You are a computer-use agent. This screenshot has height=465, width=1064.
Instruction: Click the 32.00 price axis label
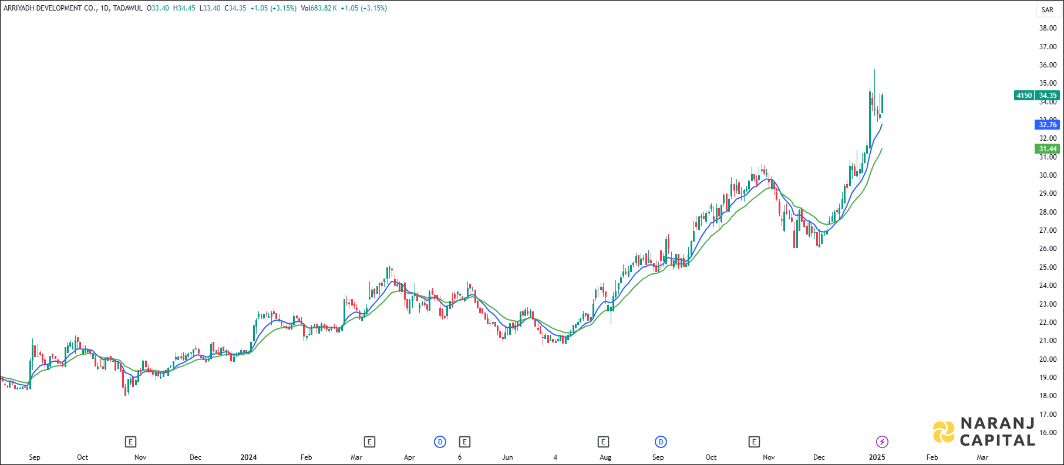(1048, 139)
